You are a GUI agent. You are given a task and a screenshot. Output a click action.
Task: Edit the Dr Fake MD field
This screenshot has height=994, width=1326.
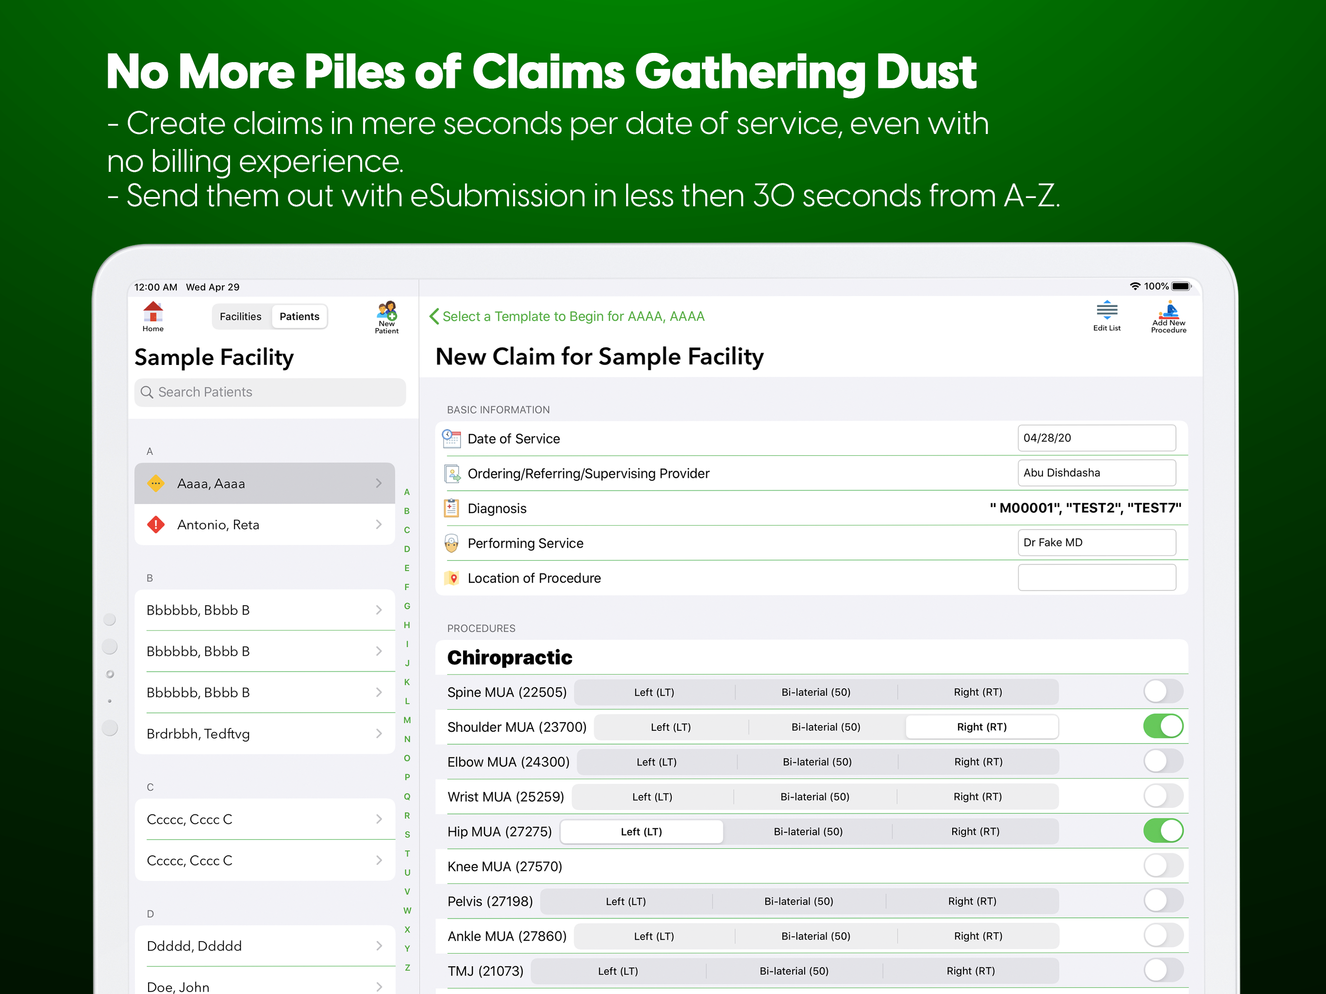pos(1096,543)
